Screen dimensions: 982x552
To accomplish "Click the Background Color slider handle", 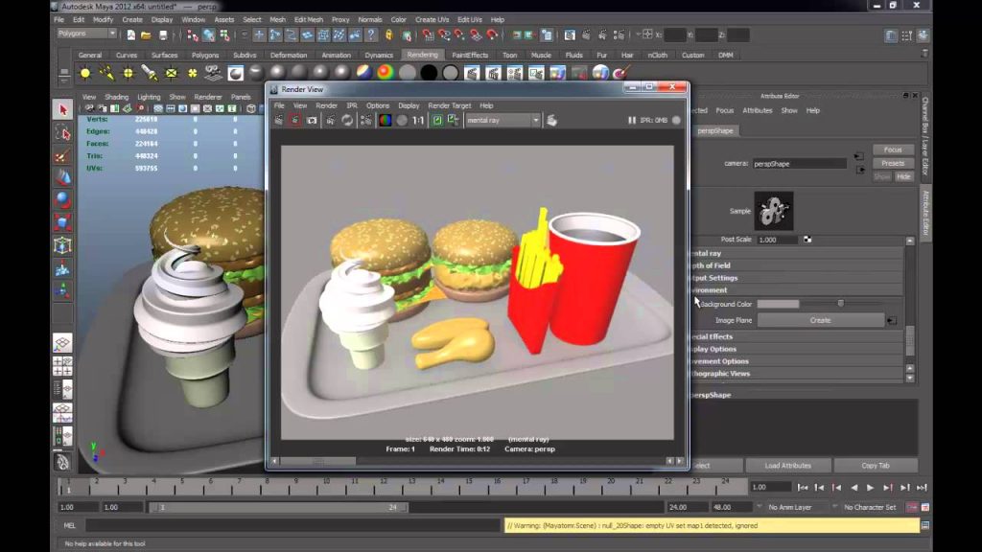I will pos(840,304).
